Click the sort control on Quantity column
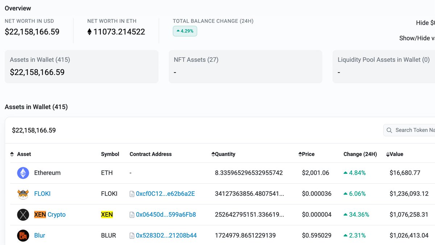 coord(213,154)
